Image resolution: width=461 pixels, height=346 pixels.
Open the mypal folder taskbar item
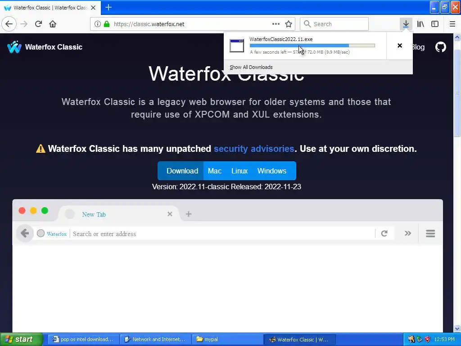[x=227, y=339]
